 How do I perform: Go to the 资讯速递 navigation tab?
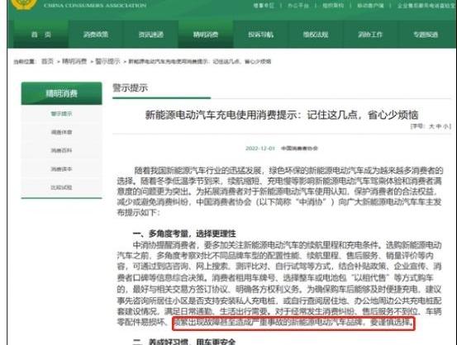(151, 35)
